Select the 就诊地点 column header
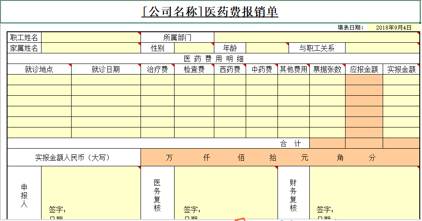This screenshot has width=422, height=221. pos(39,69)
